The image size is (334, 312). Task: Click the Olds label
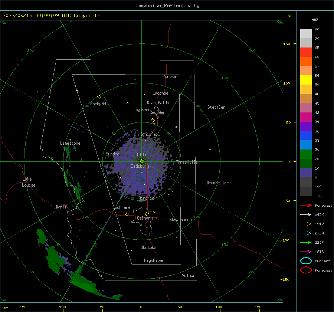[141, 155]
